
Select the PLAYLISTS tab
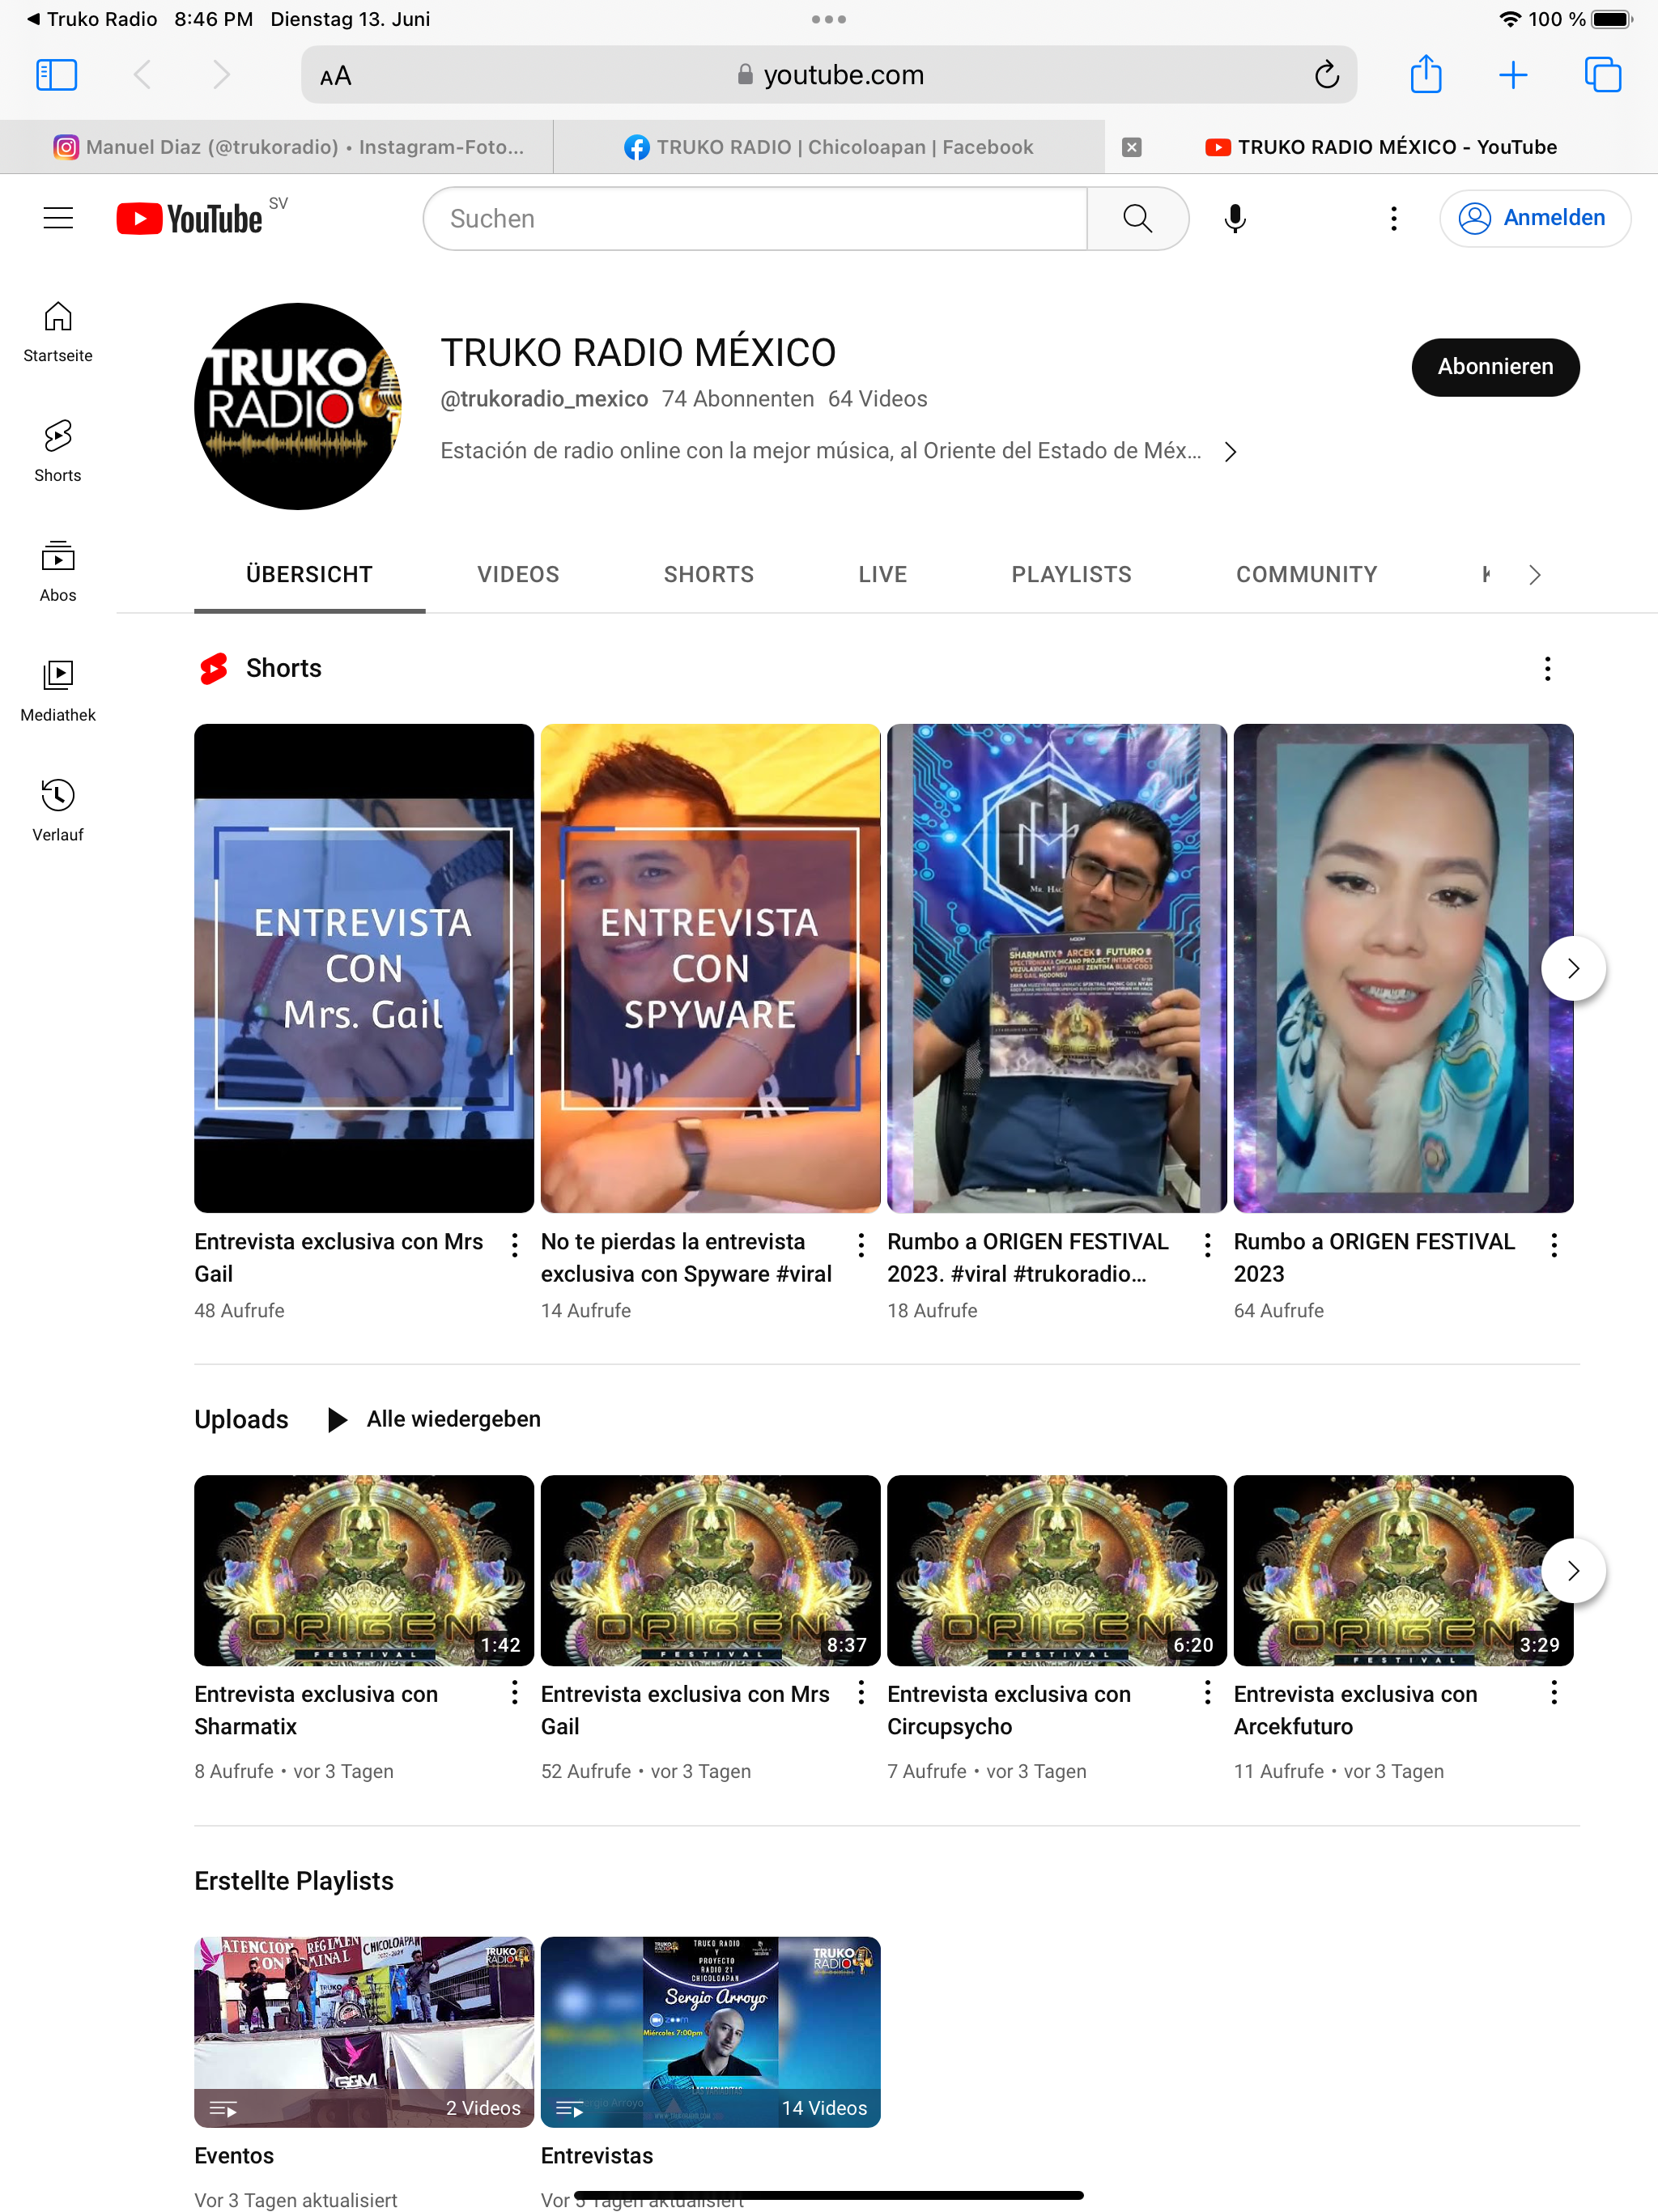pos(1071,575)
